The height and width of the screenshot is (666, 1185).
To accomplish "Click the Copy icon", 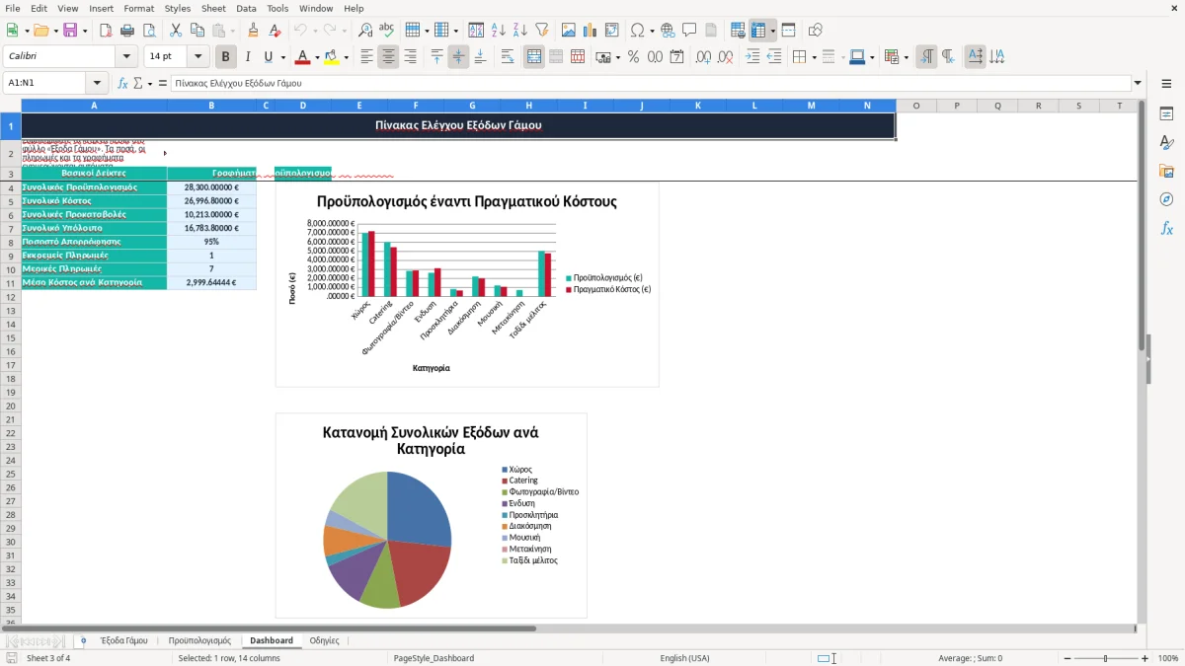I will pyautogui.click(x=197, y=31).
